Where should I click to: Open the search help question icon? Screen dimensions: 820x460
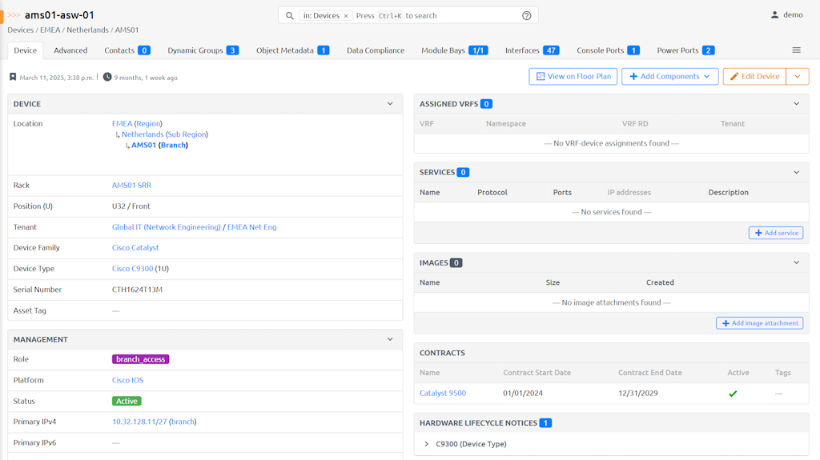tap(526, 15)
